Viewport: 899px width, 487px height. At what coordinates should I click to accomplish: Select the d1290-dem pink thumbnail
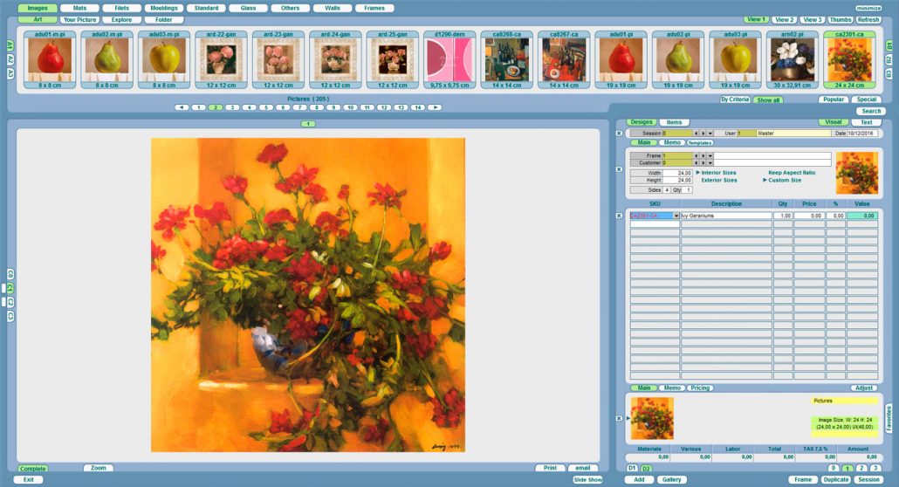[449, 59]
